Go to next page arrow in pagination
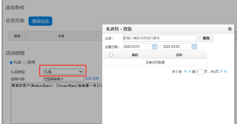The image size is (237, 124). click(x=221, y=71)
